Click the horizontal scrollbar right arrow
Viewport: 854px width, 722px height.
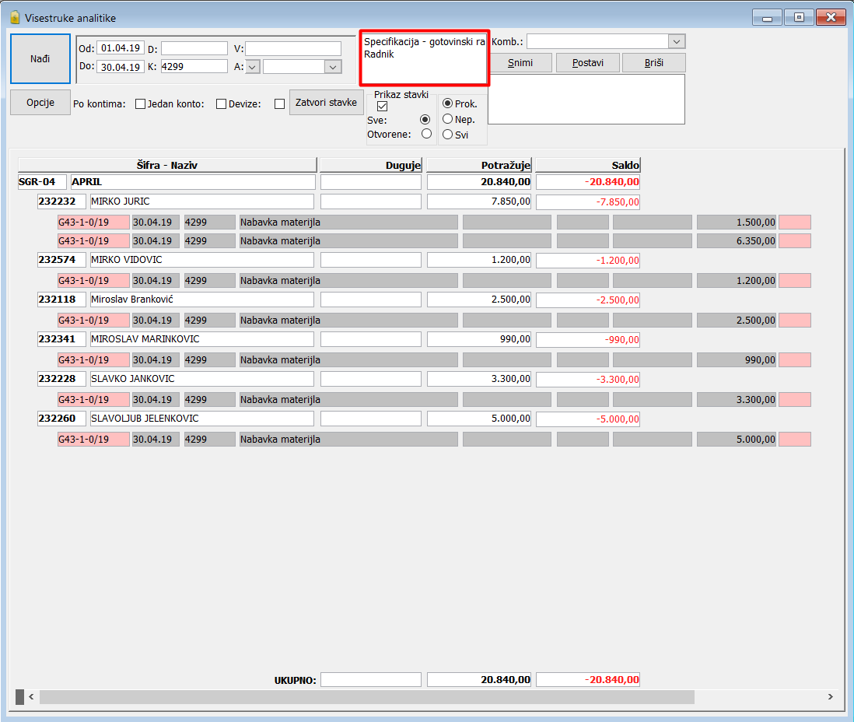click(x=830, y=696)
